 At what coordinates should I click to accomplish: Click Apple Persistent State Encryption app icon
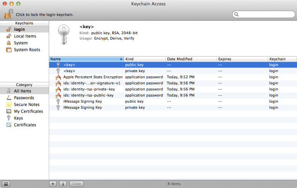58,77
